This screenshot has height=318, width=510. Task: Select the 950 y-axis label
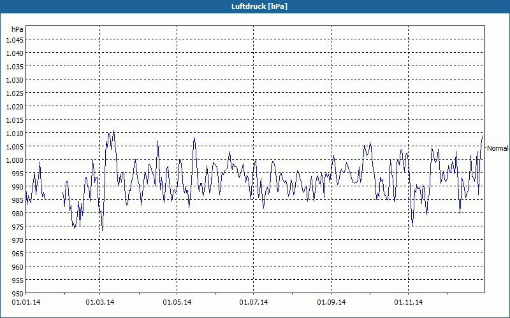pyautogui.click(x=18, y=293)
